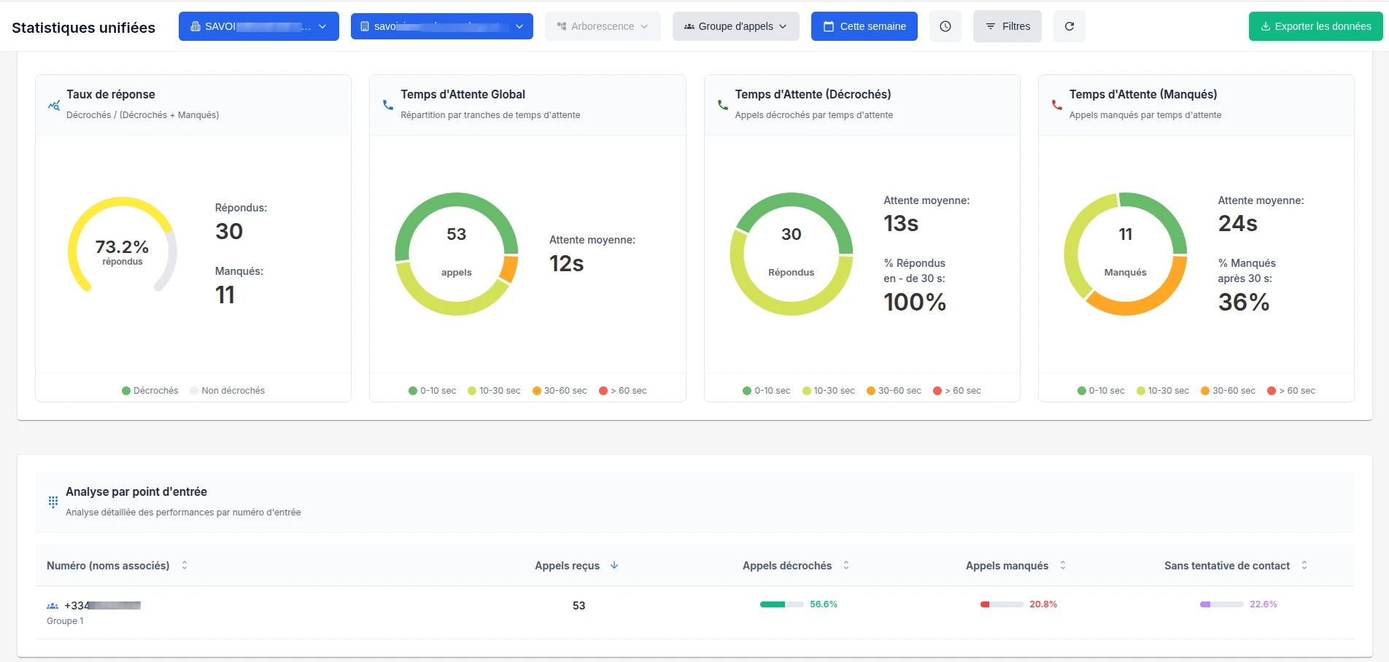Toggle the Non décrochés legend item

(227, 391)
